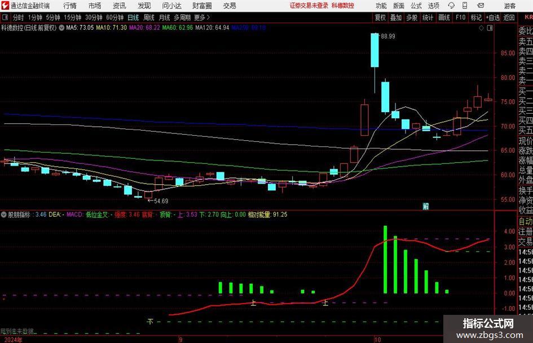Click the red 科德数控 link in the title bar
The height and width of the screenshot is (343, 533).
(343, 6)
